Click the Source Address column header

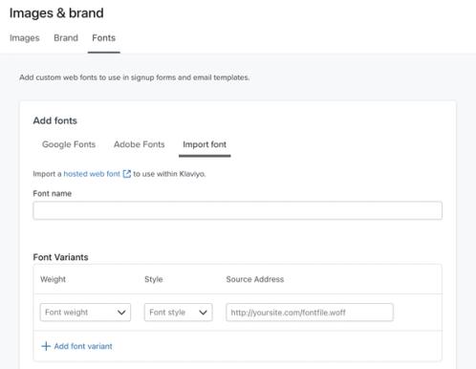coord(255,279)
